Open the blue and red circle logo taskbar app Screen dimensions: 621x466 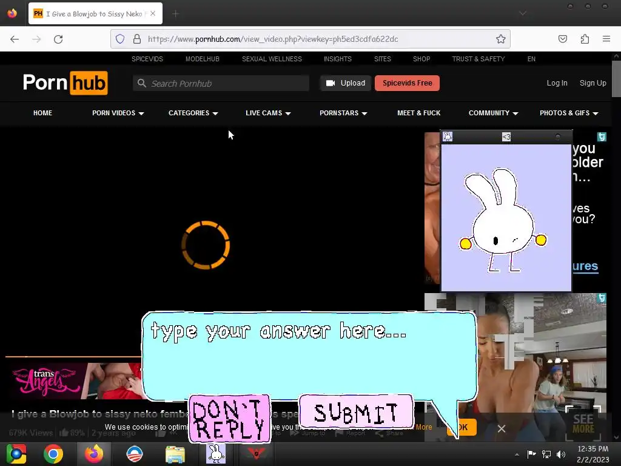tap(135, 454)
